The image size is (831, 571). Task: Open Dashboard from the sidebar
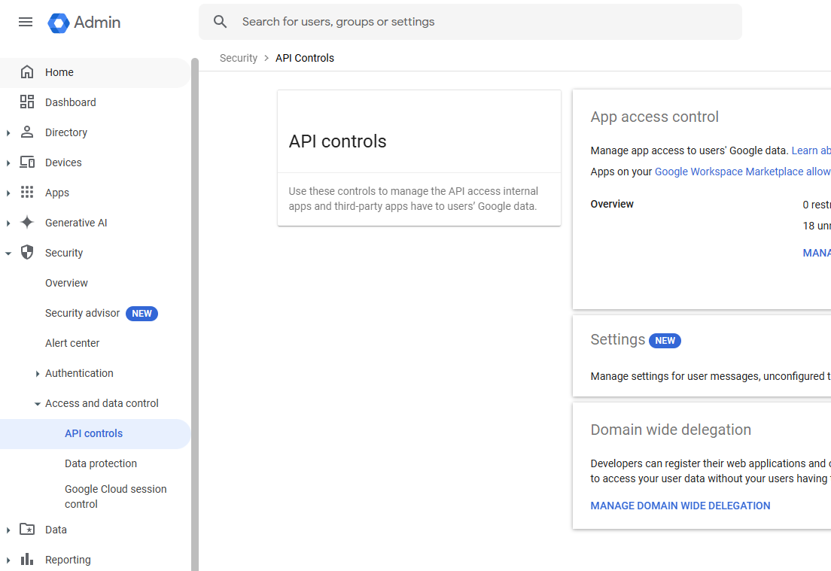coord(94,103)
